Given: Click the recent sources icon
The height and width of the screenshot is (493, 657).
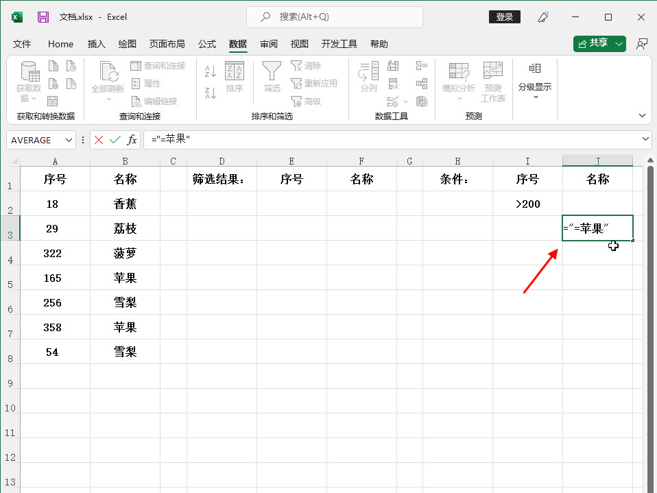Looking at the screenshot, I should (71, 66).
